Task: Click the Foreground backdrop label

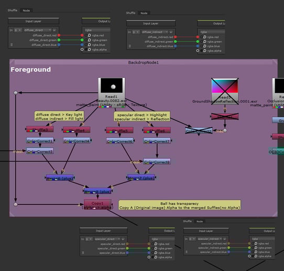Action: (x=31, y=70)
